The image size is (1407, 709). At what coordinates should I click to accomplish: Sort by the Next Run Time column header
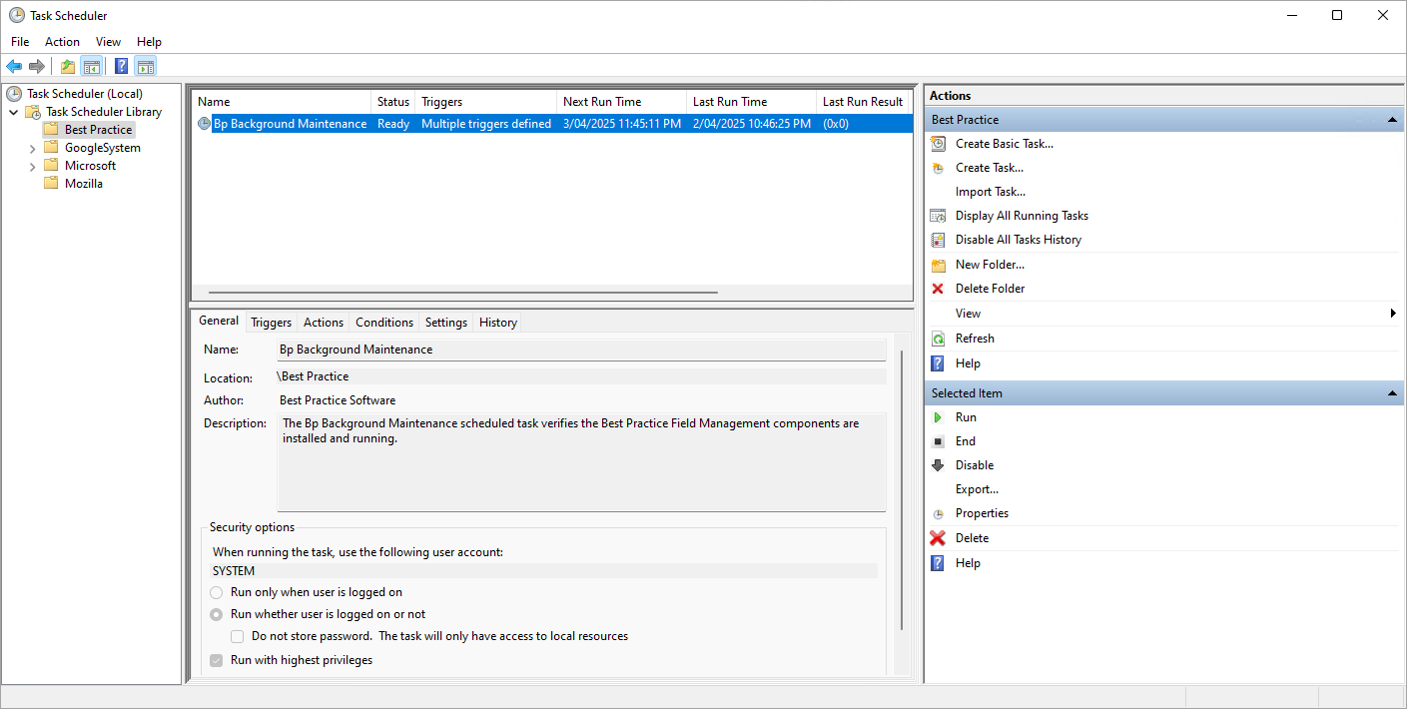tap(621, 102)
